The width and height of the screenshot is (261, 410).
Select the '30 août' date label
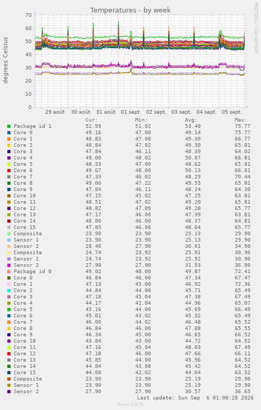pos(81,112)
